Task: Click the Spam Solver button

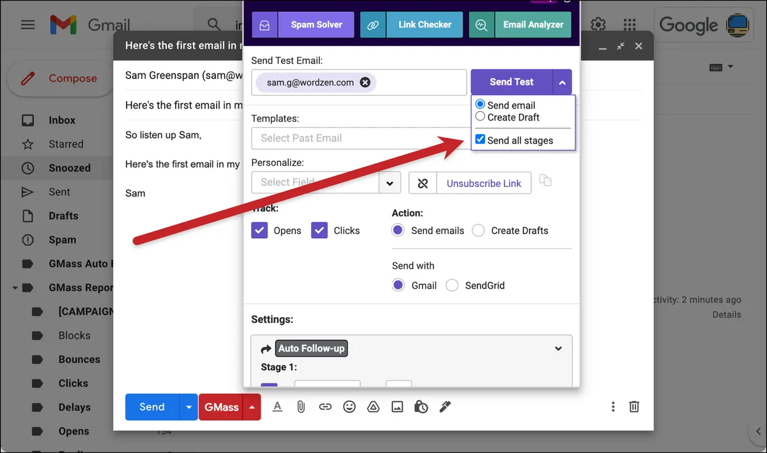Action: [316, 25]
